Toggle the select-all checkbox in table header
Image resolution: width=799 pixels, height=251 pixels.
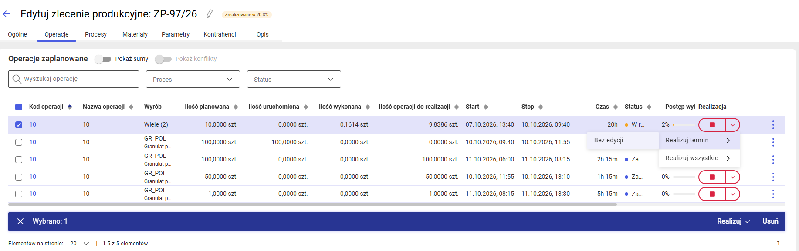[x=19, y=107]
